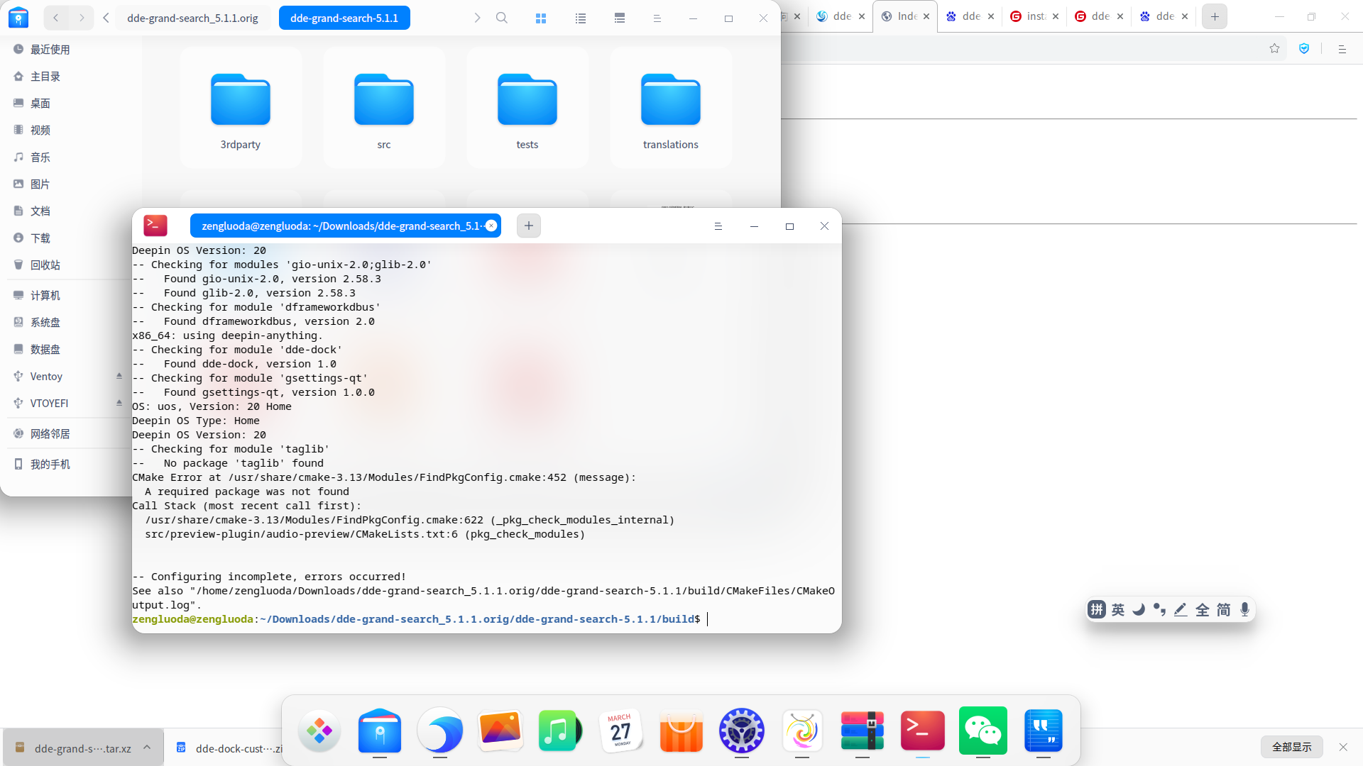Toggle simplified 简 Chinese in input bar
This screenshot has width=1363, height=766.
click(1223, 610)
